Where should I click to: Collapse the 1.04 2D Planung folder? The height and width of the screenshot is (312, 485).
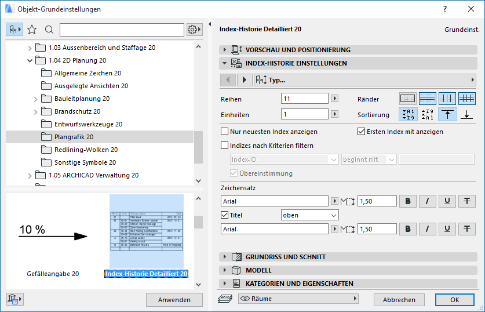[30, 61]
